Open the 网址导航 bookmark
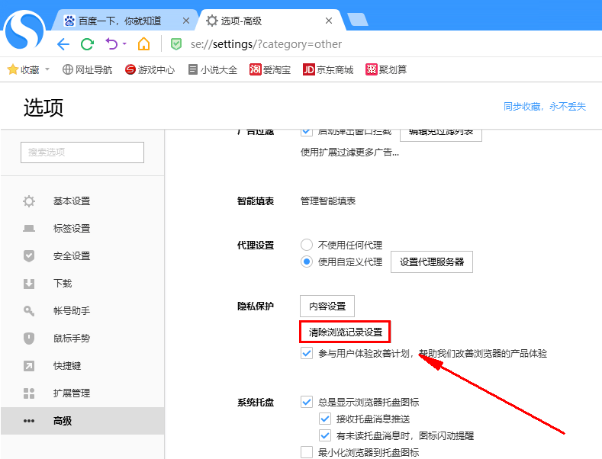 (x=87, y=69)
